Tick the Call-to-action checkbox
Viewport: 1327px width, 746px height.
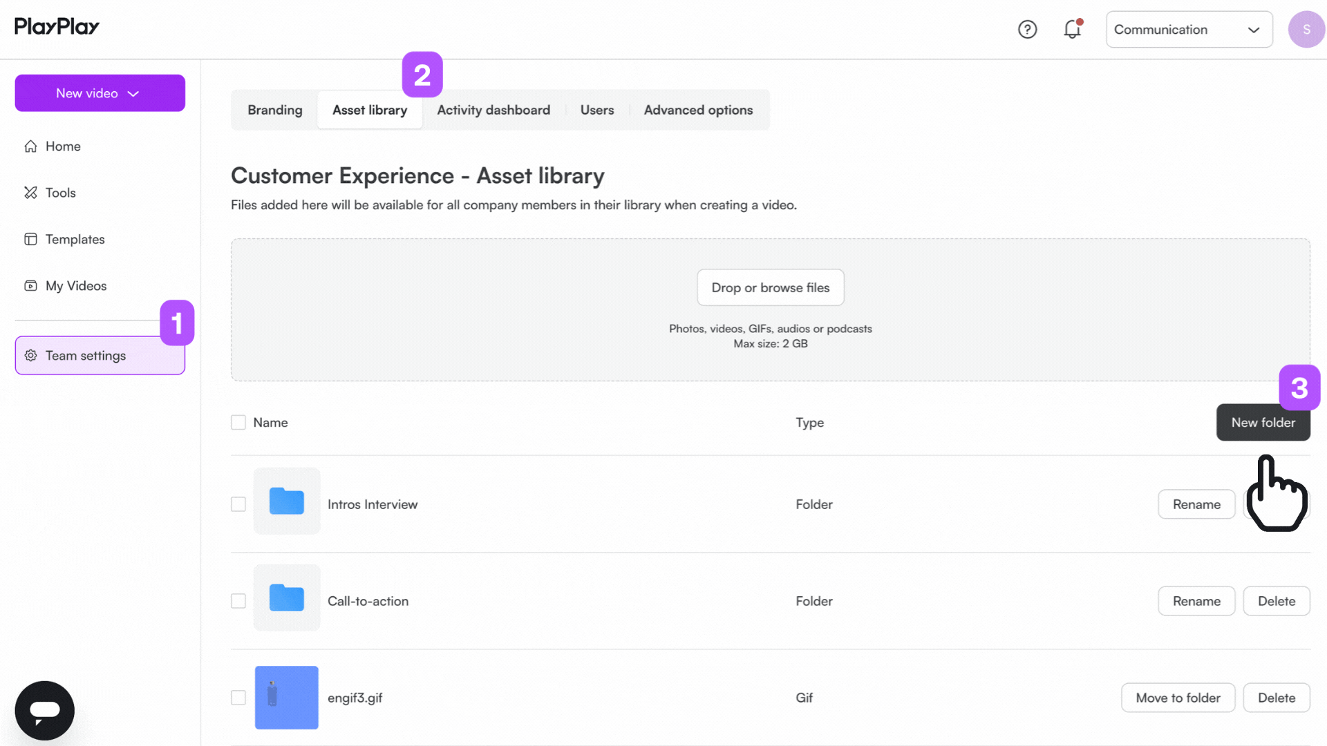click(x=238, y=601)
